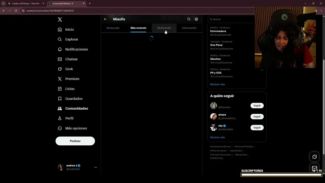The height and width of the screenshot is (183, 325).
Task: Open floating Grok button
Action: click(314, 157)
